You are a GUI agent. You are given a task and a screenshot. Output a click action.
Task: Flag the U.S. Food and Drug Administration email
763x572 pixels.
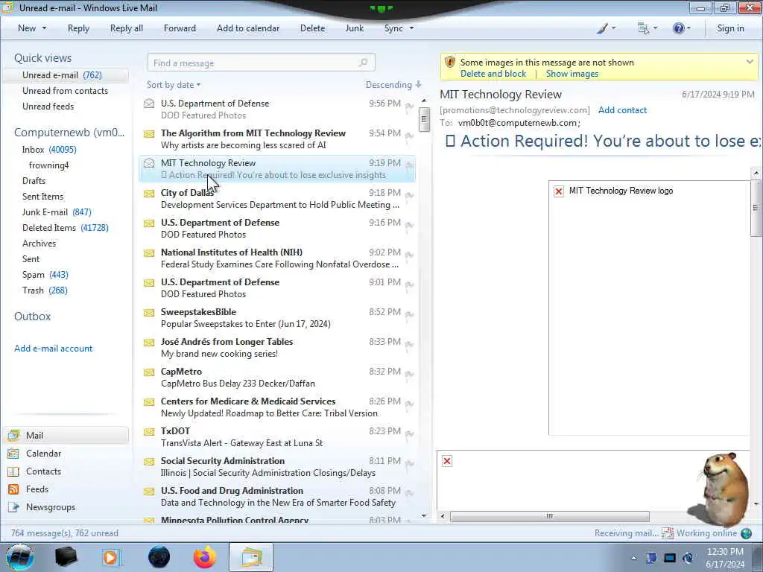[x=409, y=493]
